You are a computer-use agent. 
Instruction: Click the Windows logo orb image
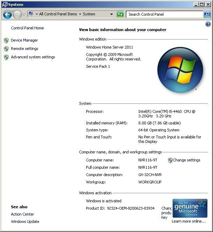[x=180, y=70]
